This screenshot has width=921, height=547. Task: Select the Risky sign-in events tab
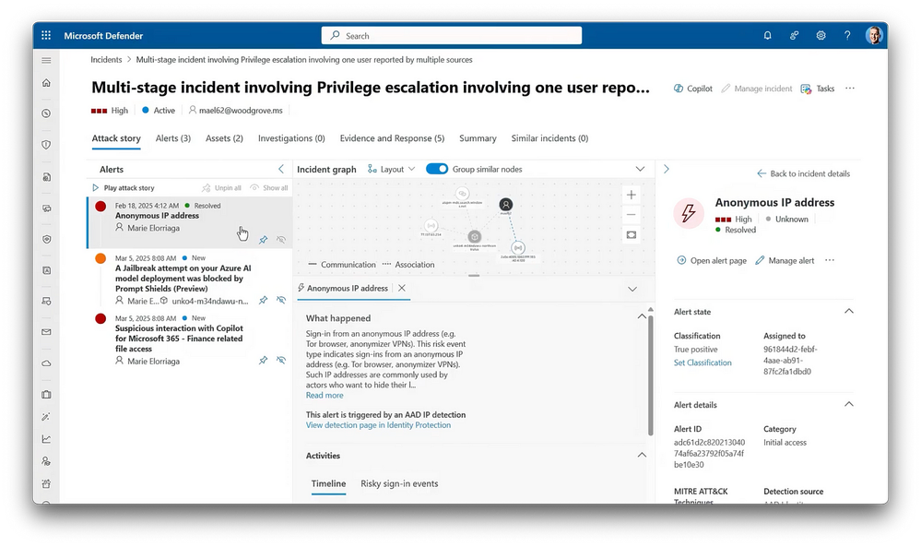tap(399, 483)
